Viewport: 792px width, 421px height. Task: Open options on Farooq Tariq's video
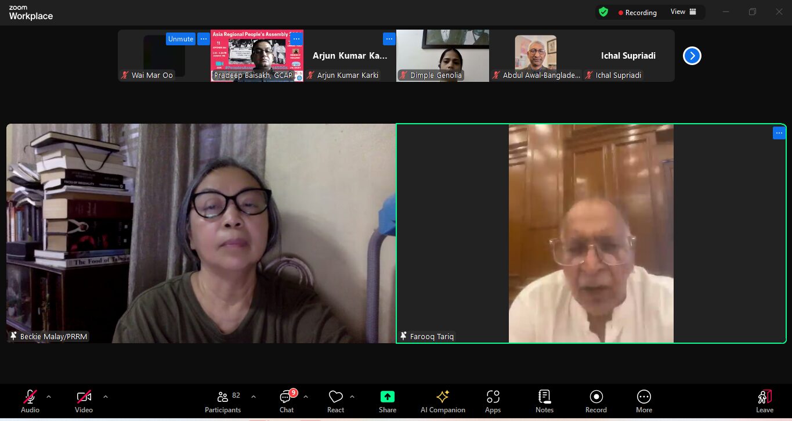coord(779,133)
